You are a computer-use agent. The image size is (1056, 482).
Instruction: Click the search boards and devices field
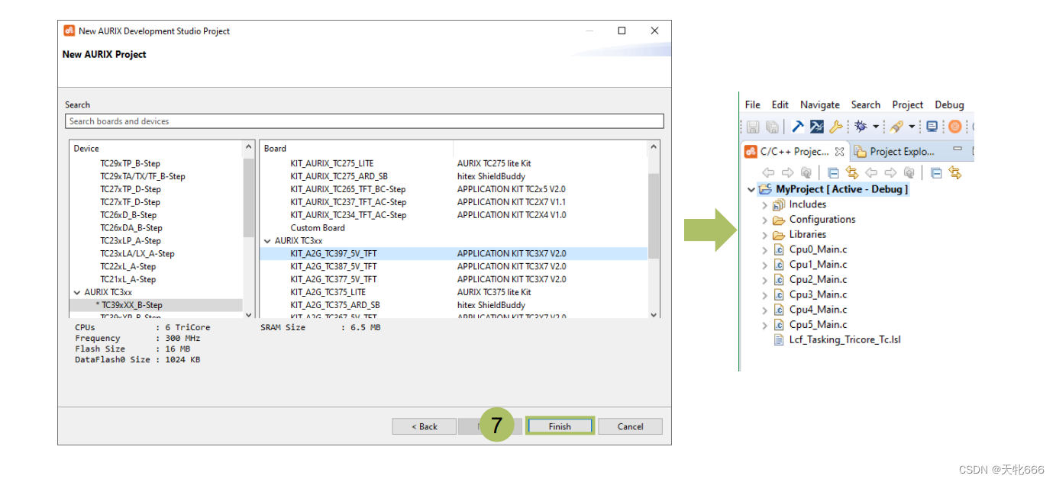[364, 121]
